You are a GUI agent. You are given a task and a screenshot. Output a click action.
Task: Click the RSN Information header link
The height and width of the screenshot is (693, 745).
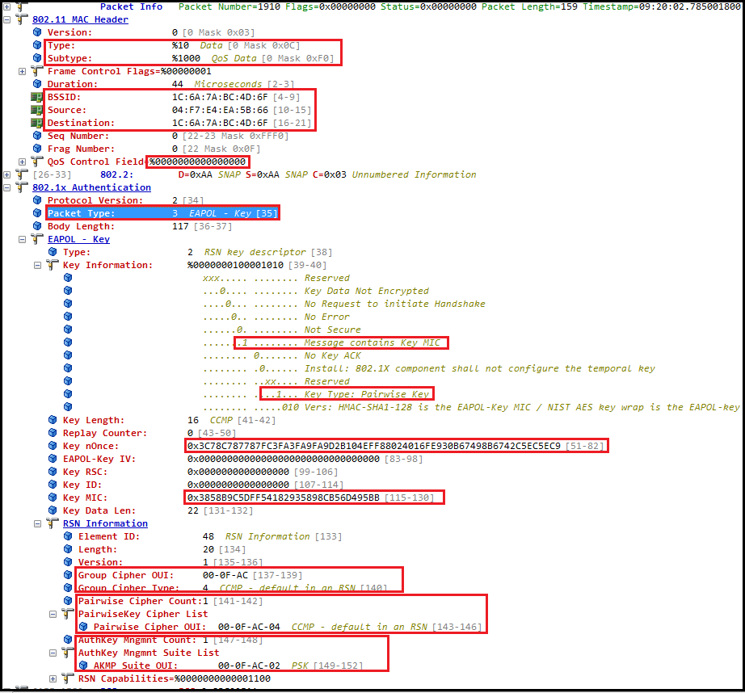click(x=105, y=523)
